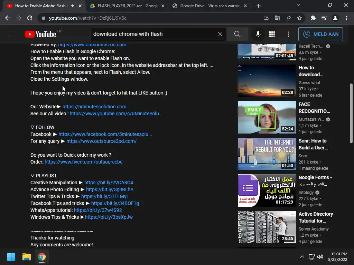The image size is (354, 265).
Task: Open the YouTube apps grid icon
Action: tap(272, 34)
